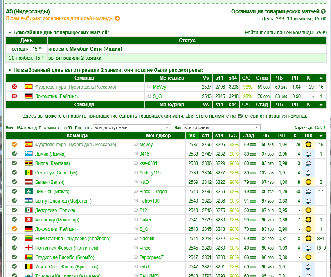Image resolution: width=331 pixels, height=277 pixels.
Task: Click envelope icon next to ksa-0381
Action: 136,163
